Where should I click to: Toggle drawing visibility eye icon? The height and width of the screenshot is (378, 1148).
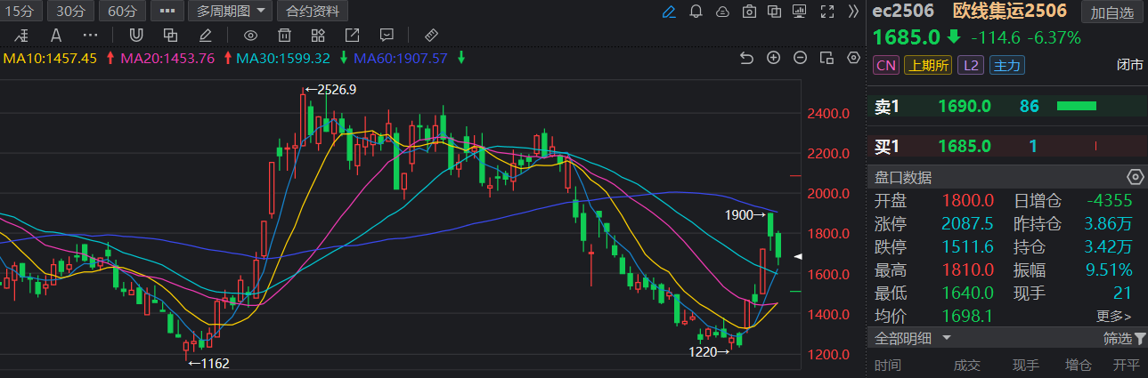point(251,36)
